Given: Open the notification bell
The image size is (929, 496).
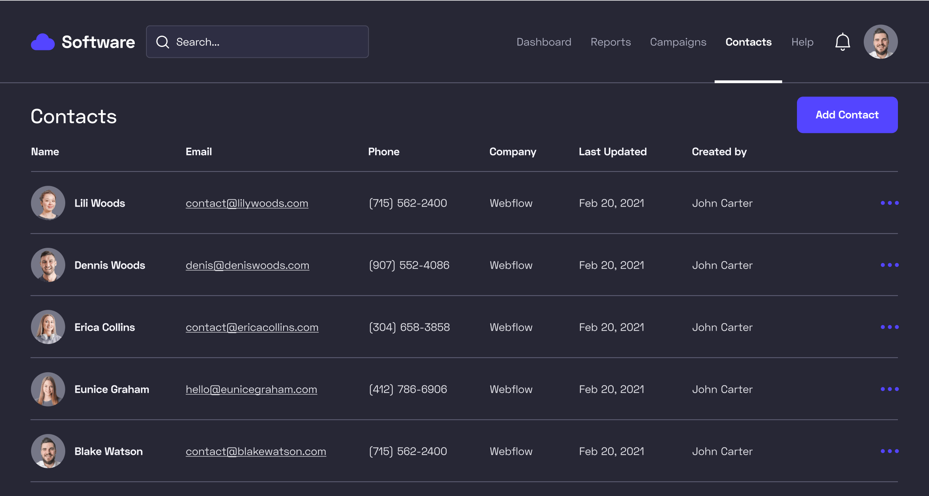Looking at the screenshot, I should coord(842,41).
